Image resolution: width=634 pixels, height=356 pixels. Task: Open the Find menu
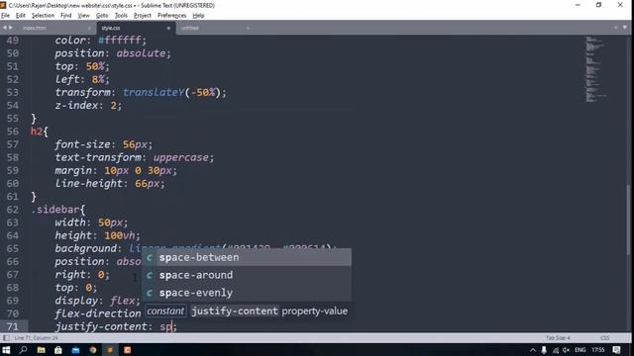coord(66,16)
